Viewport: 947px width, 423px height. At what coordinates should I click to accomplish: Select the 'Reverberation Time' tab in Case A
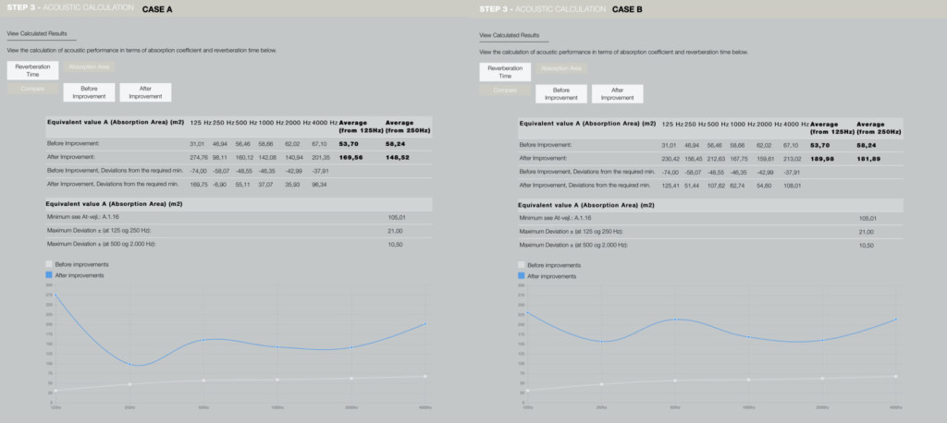tap(32, 71)
